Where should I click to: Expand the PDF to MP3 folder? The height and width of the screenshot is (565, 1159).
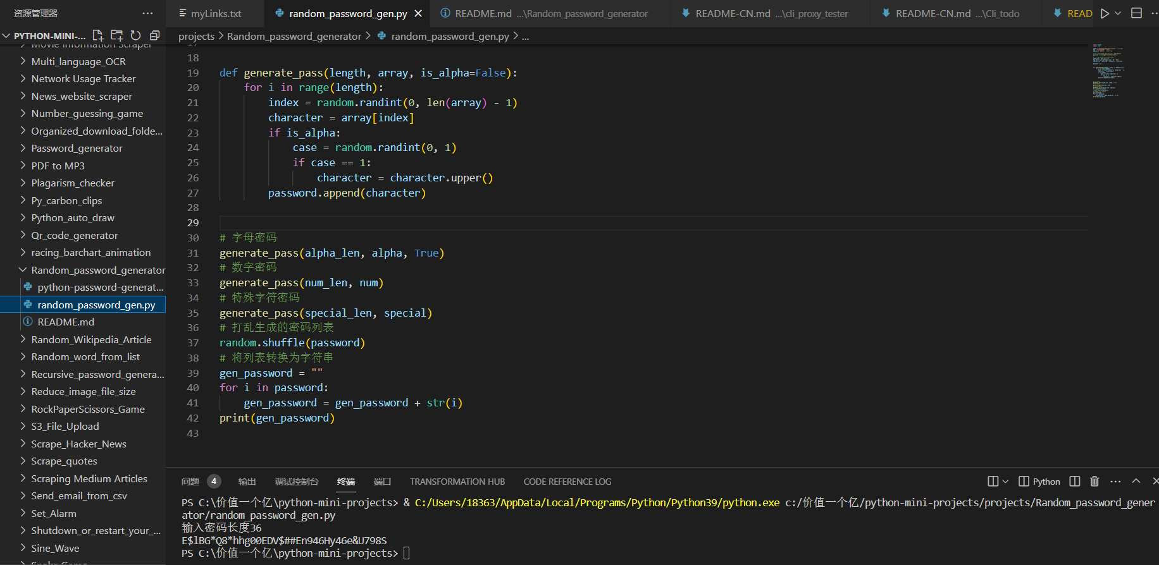coord(83,166)
